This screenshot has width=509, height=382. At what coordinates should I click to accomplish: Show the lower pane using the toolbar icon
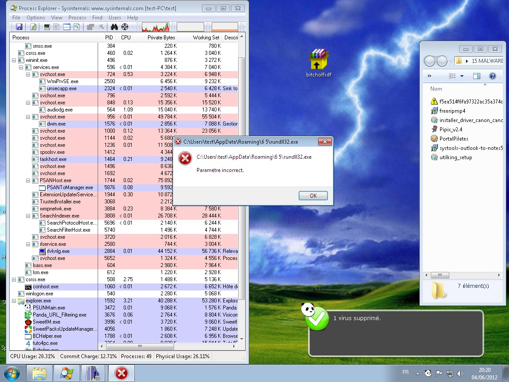click(67, 27)
